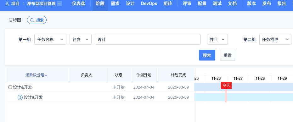
Task: Click the 项目 breadcrumb link
Action: point(15,3)
